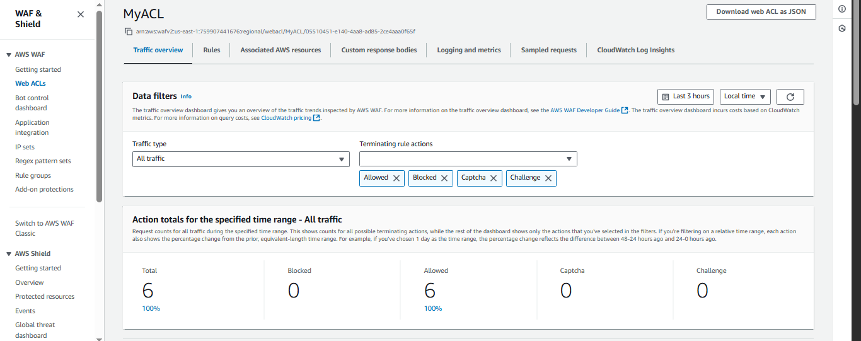Open the CloudWatch Log Insights tab
The image size is (861, 341).
pyautogui.click(x=635, y=50)
